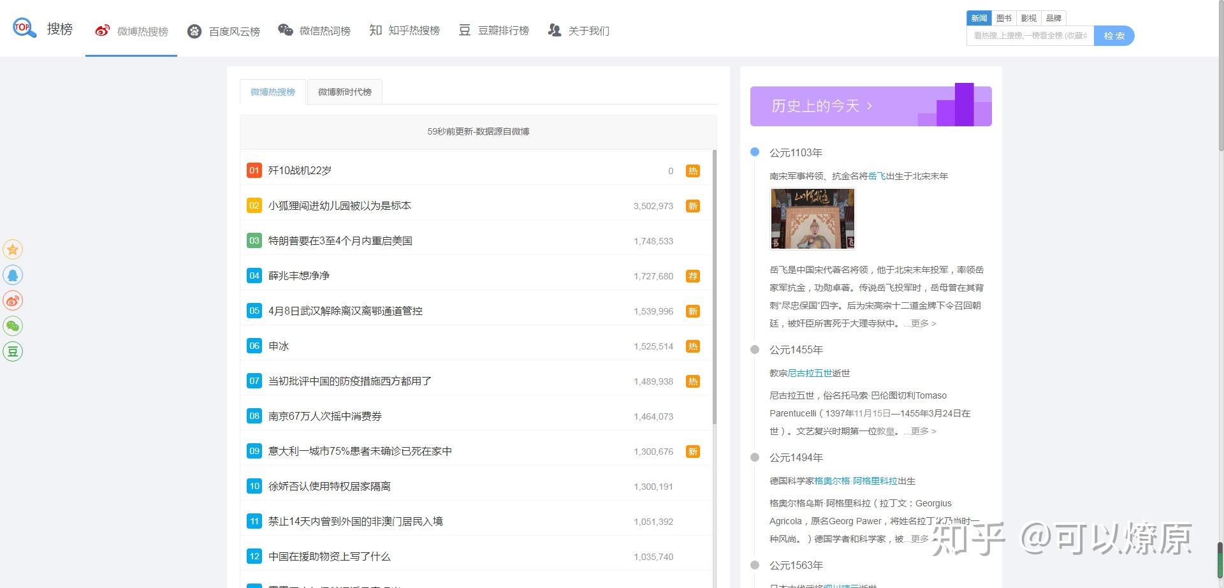
Task: Switch to the 微博新时代榜 tab
Action: tap(345, 92)
